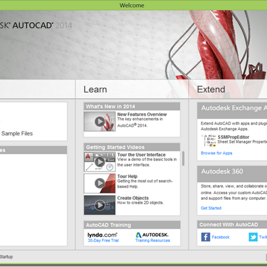The image size is (267, 267).
Task: Open Sample Files
Action: pyautogui.click(x=17, y=133)
